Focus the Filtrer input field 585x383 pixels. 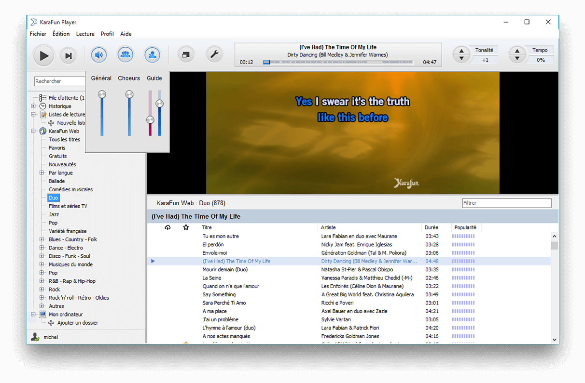507,203
